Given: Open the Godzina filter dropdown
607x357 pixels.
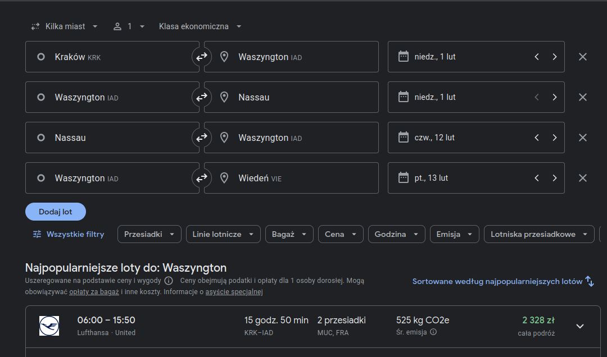Looking at the screenshot, I should click(x=396, y=235).
